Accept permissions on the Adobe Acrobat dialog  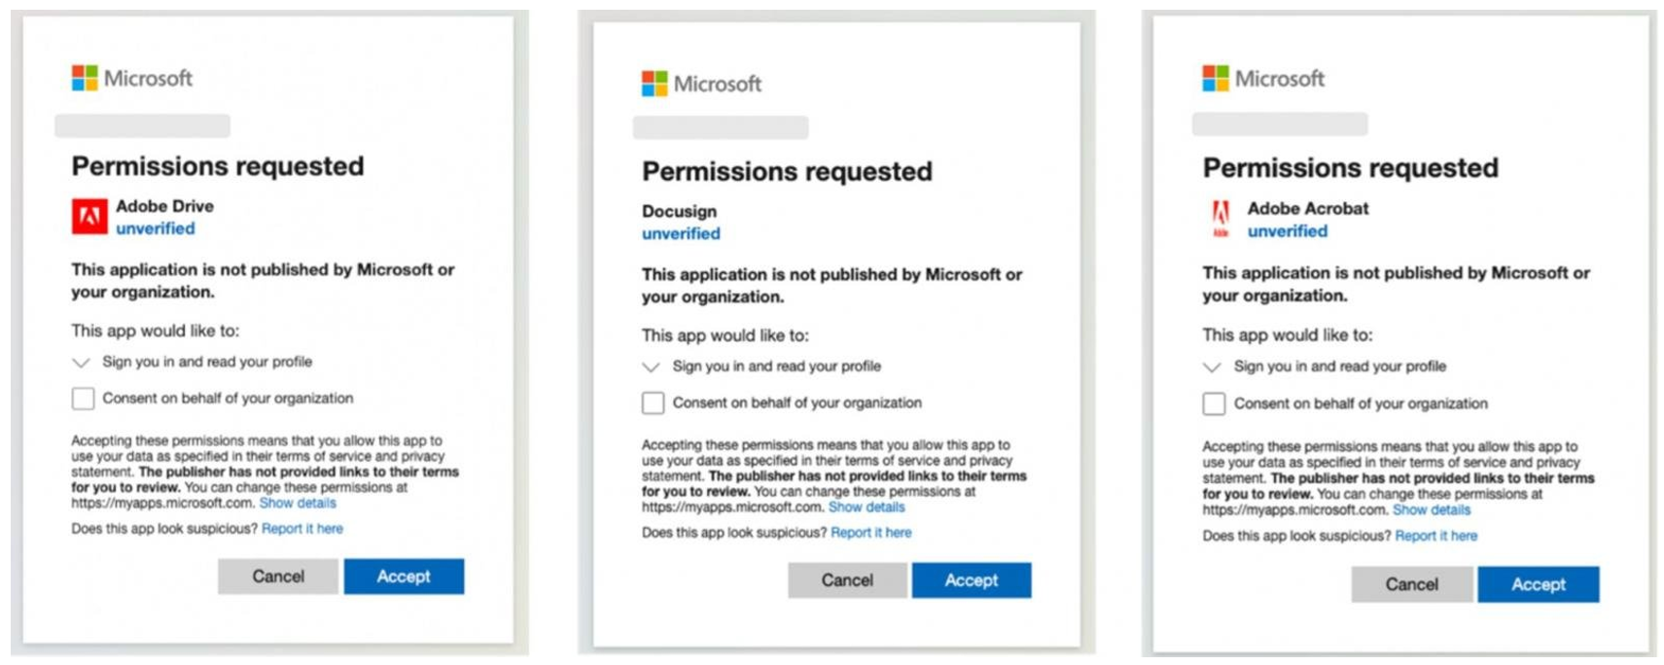[x=1539, y=584]
